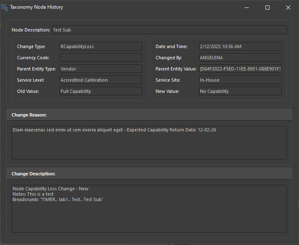
Task: Click the Old Value field
Action: 101,91
